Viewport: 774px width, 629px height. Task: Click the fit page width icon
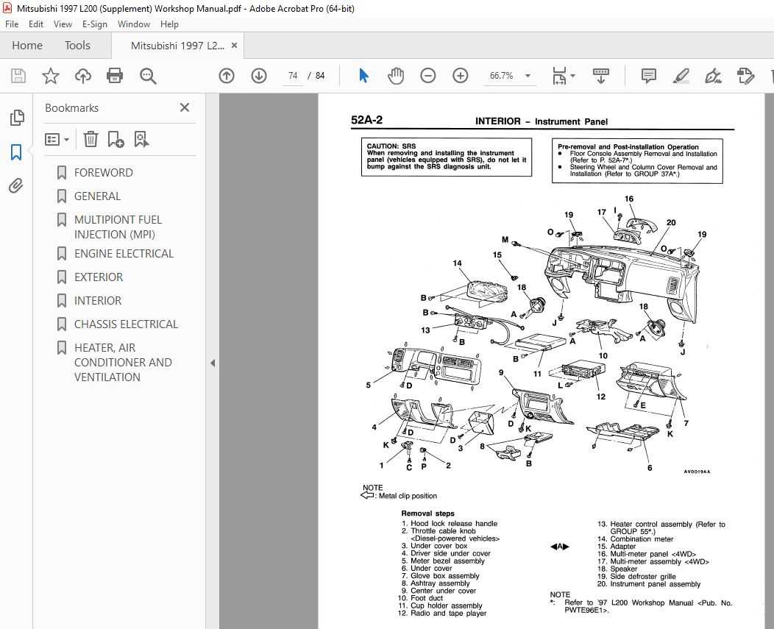pyautogui.click(x=559, y=76)
